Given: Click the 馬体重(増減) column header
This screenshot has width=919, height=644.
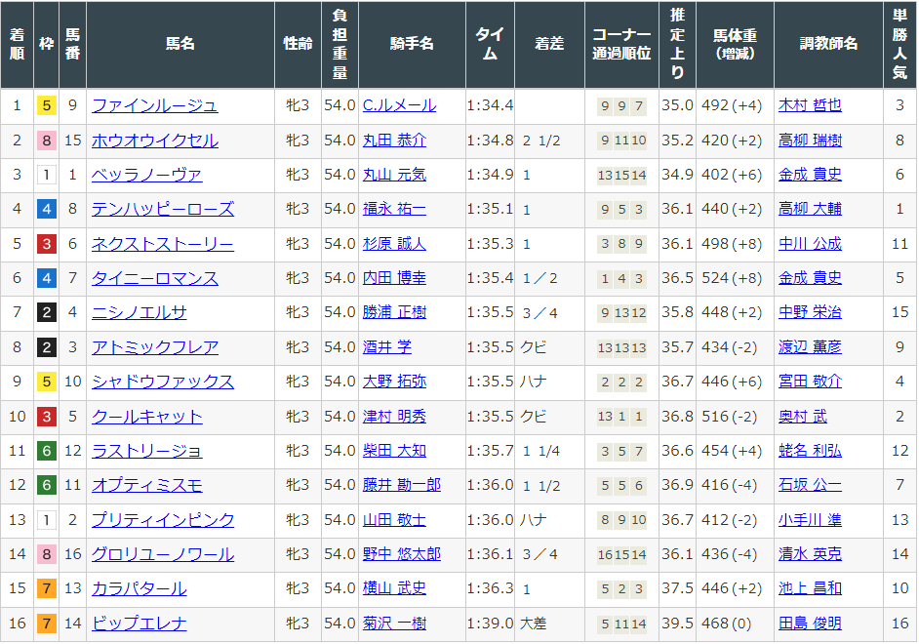Looking at the screenshot, I should (735, 44).
